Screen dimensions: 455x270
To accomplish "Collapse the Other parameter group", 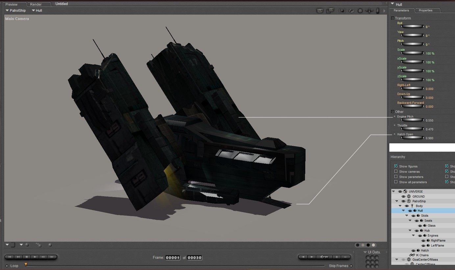I will (x=393, y=112).
